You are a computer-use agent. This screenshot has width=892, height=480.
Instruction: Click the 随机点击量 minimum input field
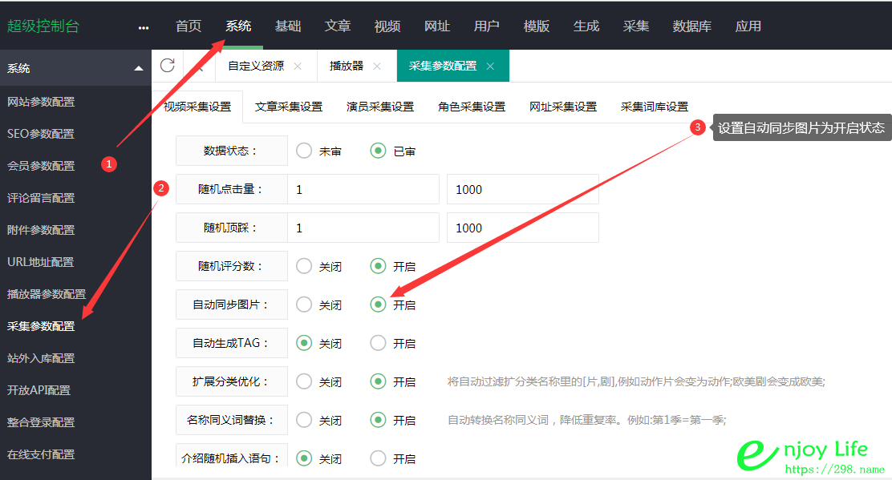tap(363, 189)
